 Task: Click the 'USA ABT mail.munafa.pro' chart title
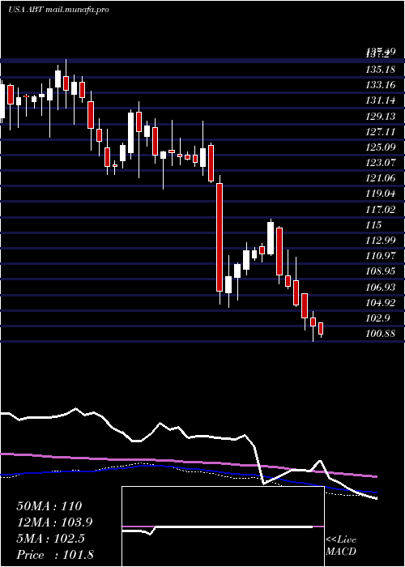(58, 10)
